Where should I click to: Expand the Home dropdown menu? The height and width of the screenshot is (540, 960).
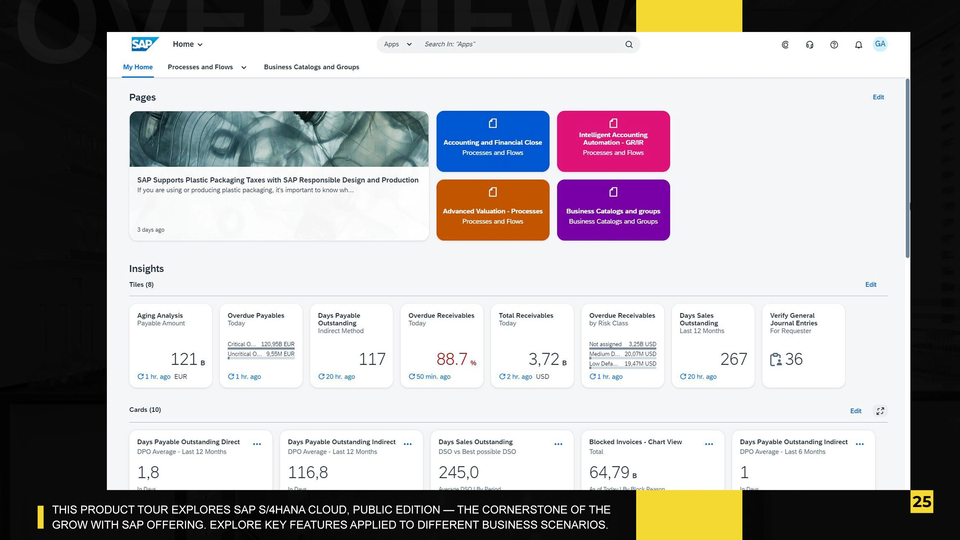(x=188, y=44)
